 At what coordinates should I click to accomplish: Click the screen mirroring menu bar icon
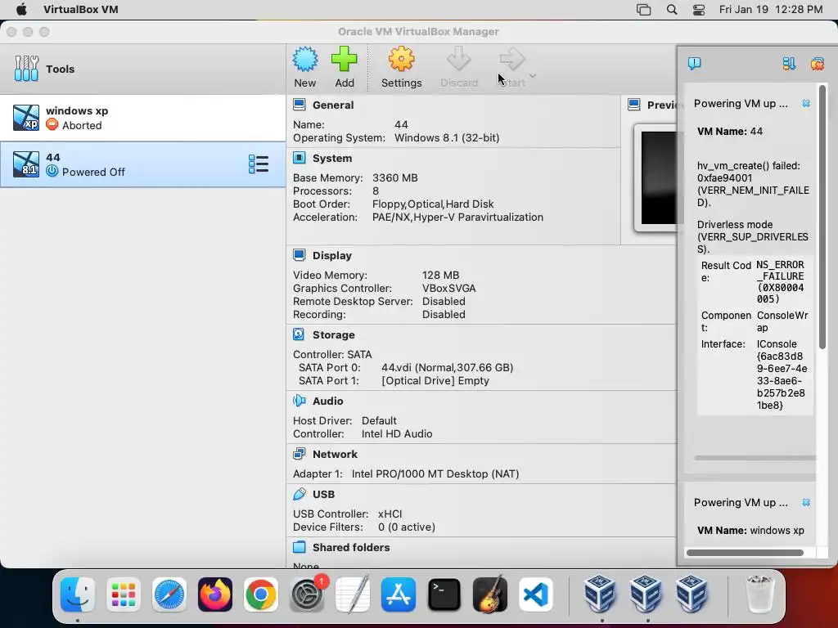point(643,10)
